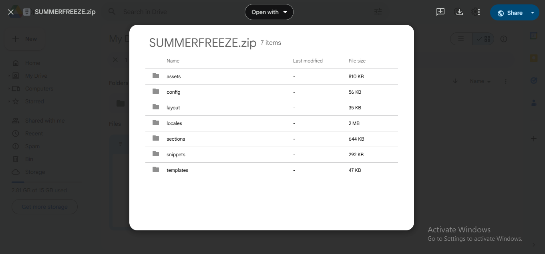
Task: Click the templates folder icon
Action: pos(156,170)
